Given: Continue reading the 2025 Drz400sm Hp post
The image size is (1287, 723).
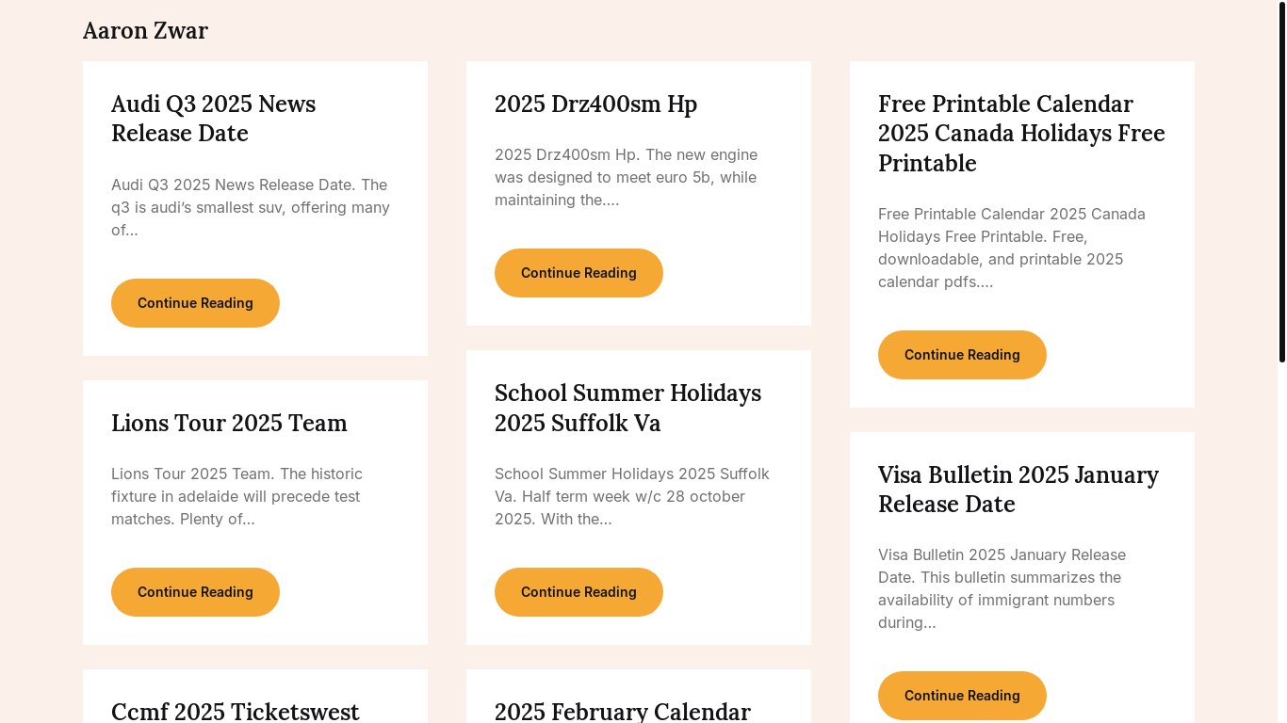Looking at the screenshot, I should coord(578,273).
